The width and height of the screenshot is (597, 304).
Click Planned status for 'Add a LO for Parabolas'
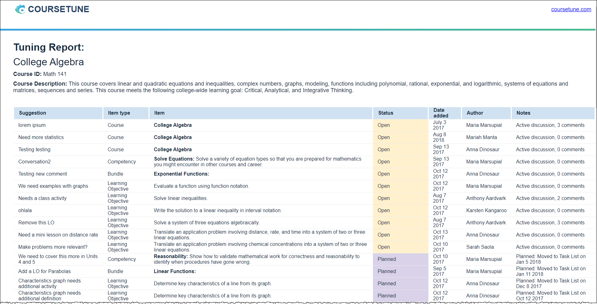(386, 272)
